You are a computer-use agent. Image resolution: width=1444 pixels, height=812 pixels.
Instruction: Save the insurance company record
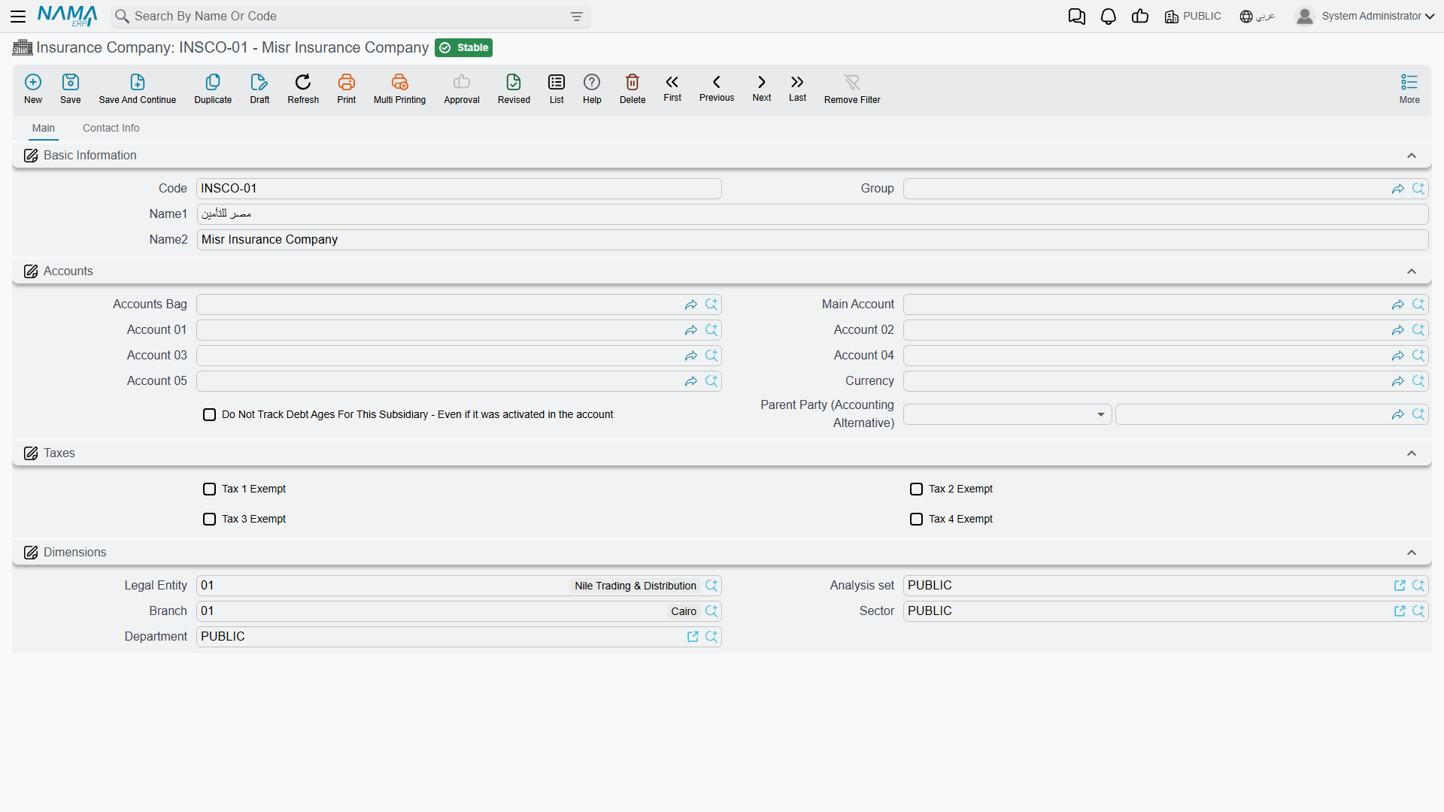tap(71, 89)
